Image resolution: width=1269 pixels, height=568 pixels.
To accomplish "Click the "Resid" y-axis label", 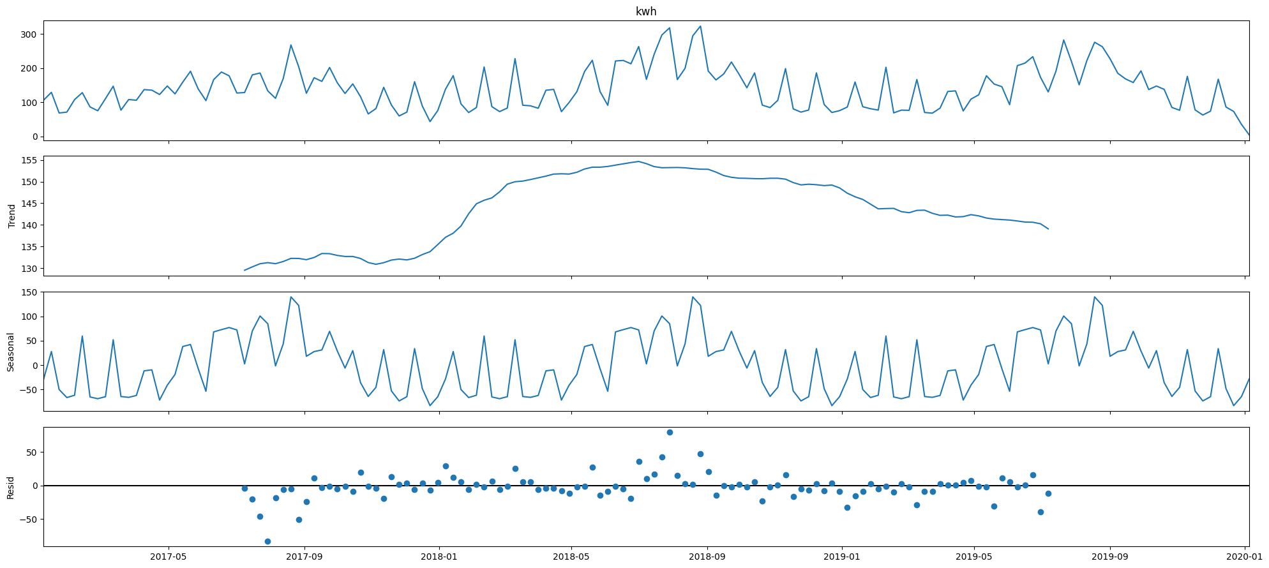I will [11, 487].
